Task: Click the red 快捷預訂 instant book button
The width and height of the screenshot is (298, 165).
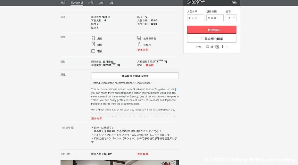Action: [212, 30]
